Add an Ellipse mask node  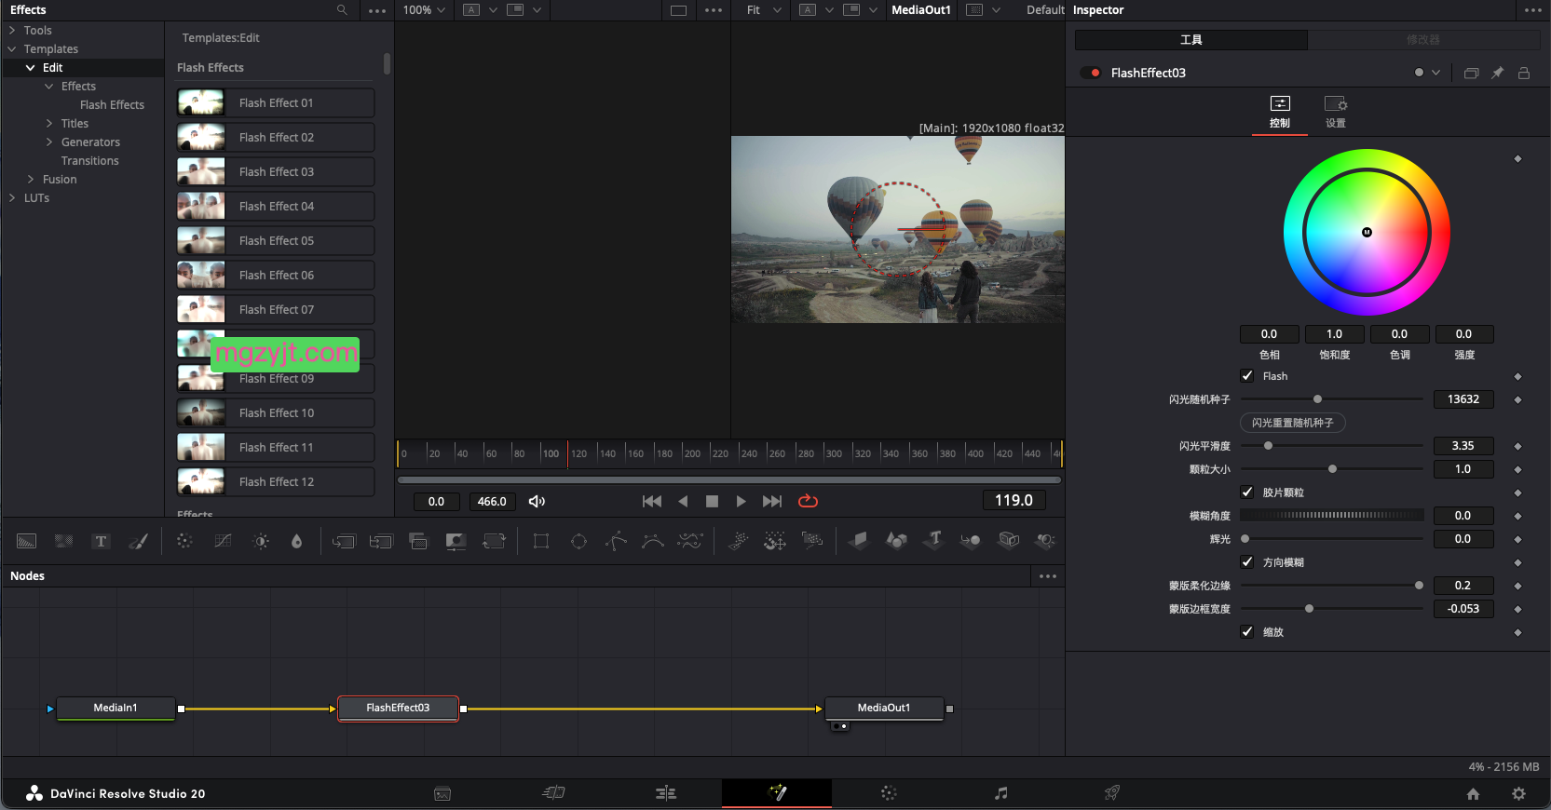pos(578,541)
